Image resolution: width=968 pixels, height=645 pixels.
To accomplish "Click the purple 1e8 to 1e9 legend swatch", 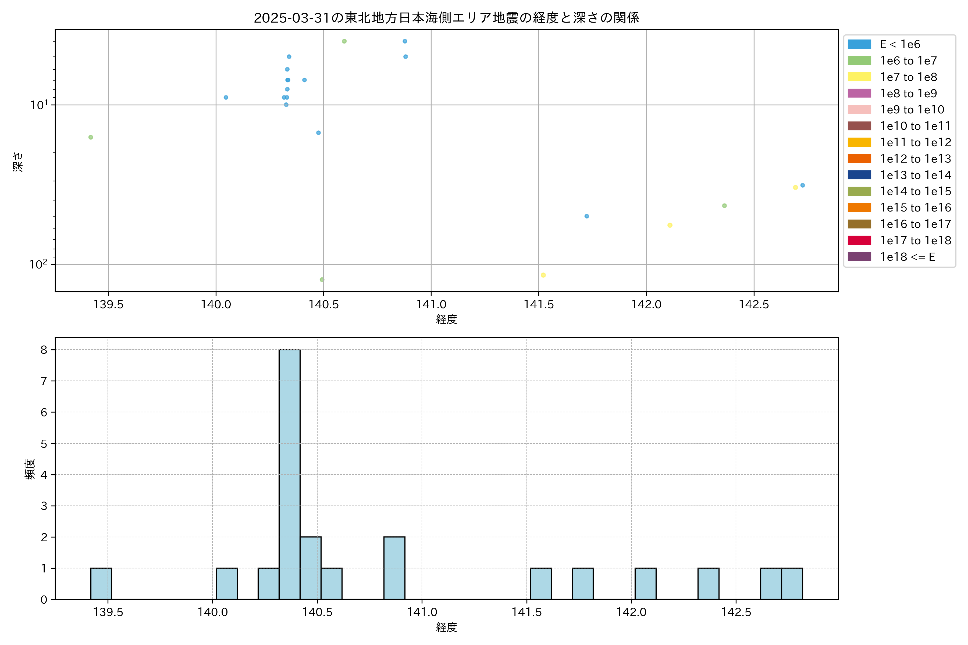I will [859, 93].
